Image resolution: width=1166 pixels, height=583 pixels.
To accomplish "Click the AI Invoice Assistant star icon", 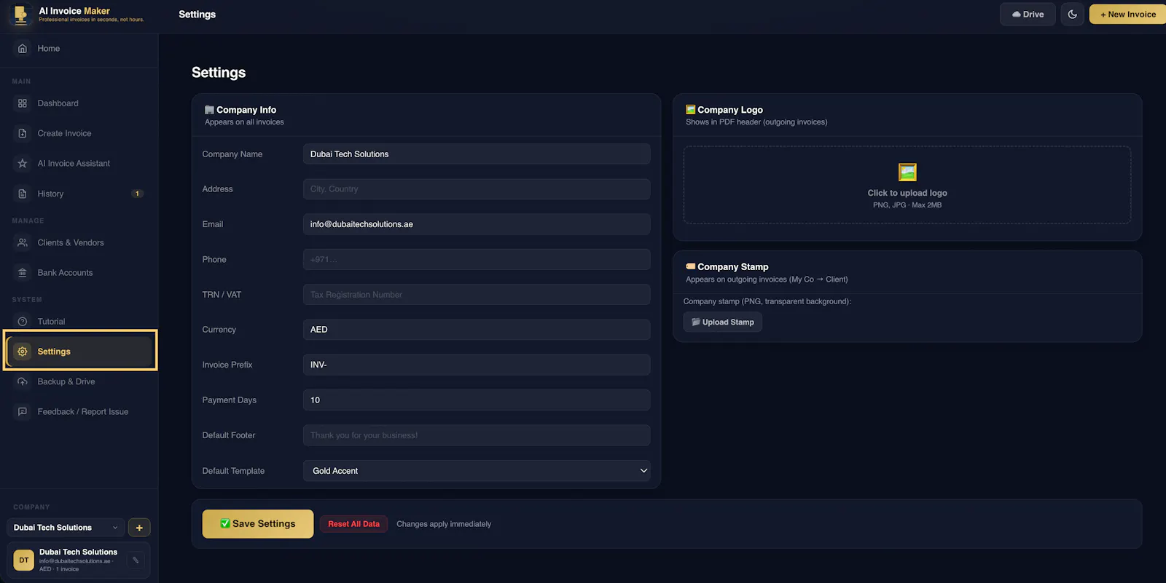I will (x=23, y=163).
